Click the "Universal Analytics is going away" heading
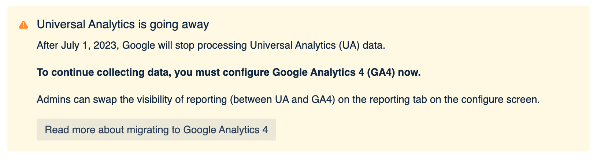This screenshot has height=161, width=597. point(123,25)
